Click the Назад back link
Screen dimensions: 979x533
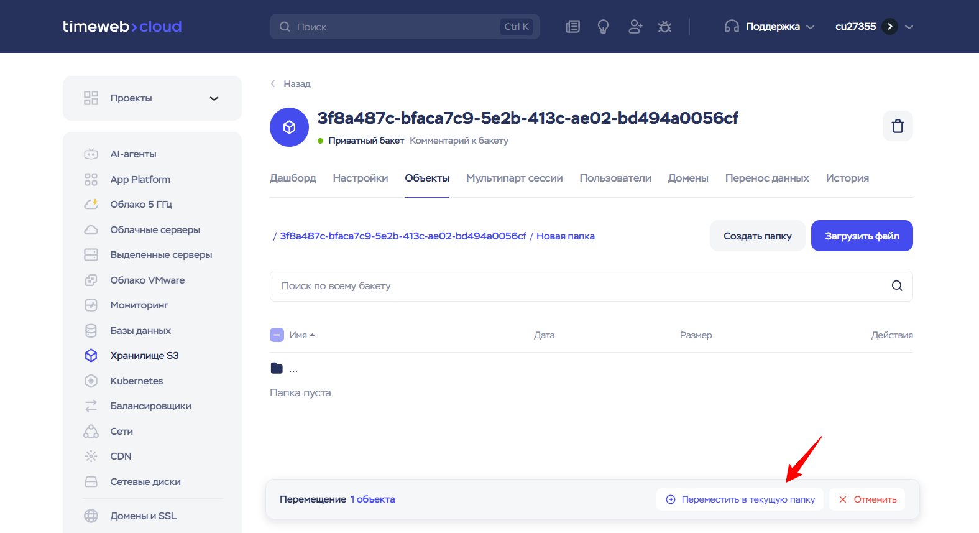tap(290, 84)
